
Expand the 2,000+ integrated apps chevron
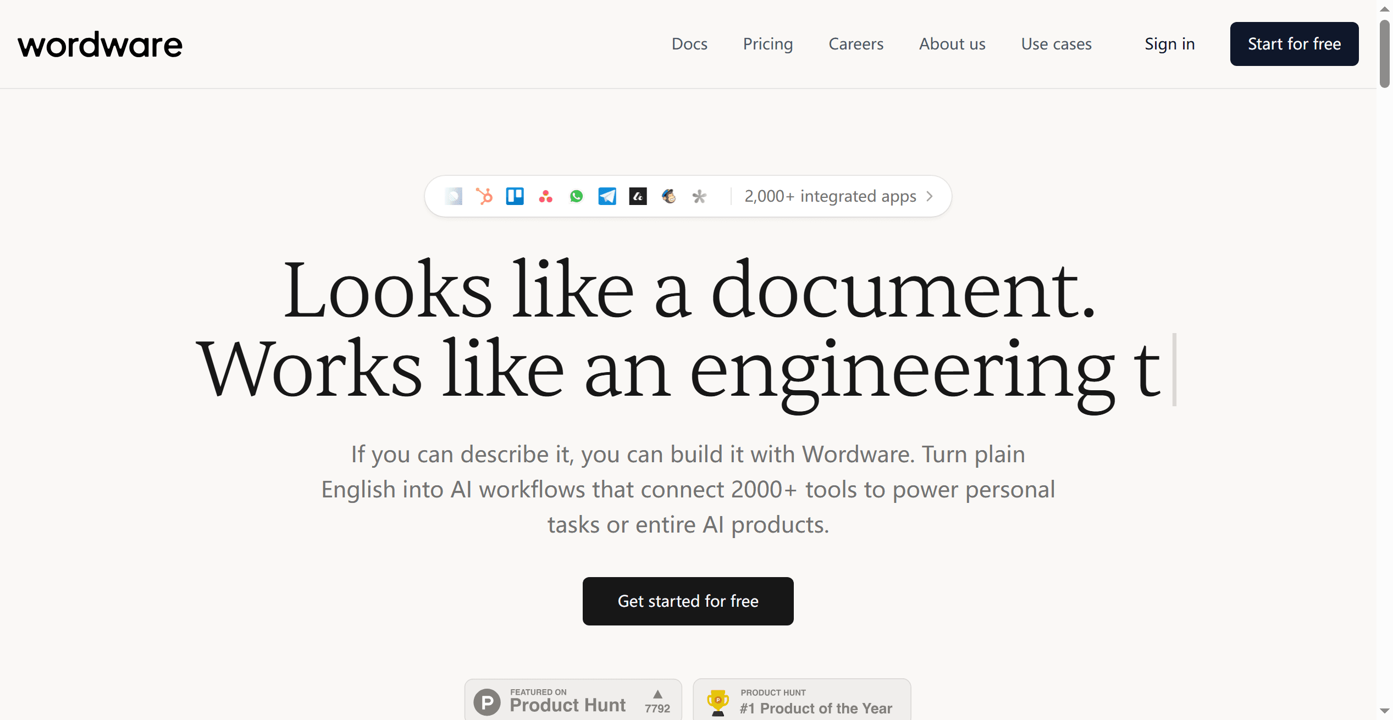point(930,196)
